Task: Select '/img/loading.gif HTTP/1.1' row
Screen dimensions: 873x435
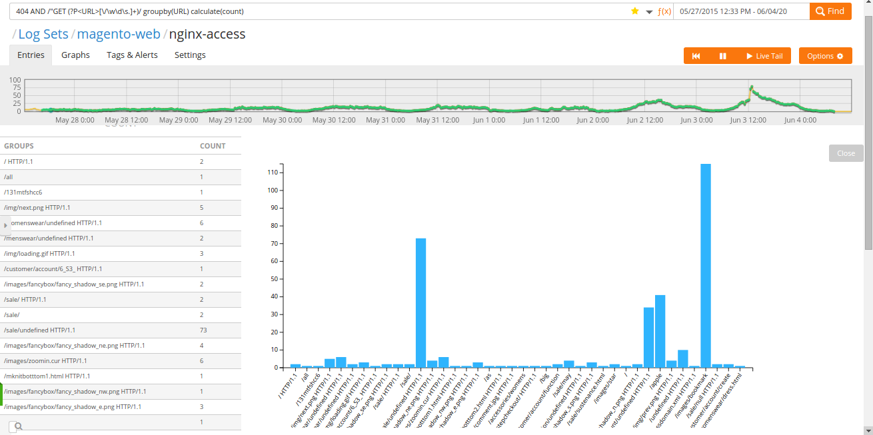Action: click(x=121, y=254)
